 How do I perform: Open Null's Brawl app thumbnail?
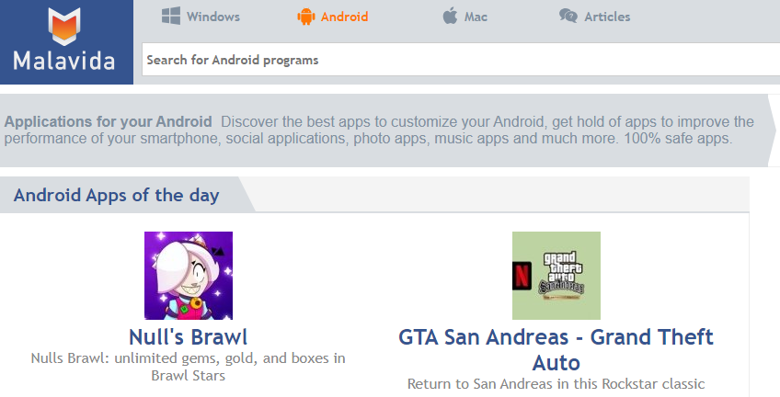189,276
